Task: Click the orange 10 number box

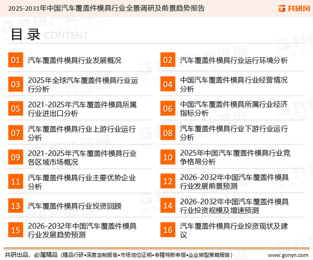Action: point(168,157)
